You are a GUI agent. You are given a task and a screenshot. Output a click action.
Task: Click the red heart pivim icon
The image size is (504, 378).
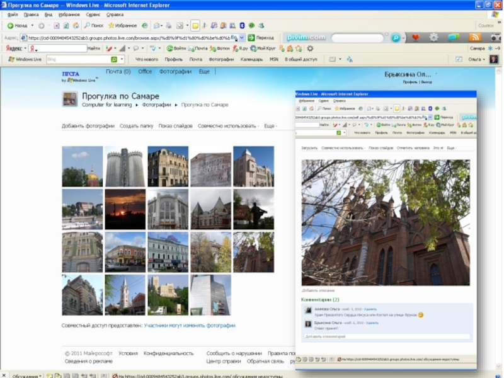415,38
